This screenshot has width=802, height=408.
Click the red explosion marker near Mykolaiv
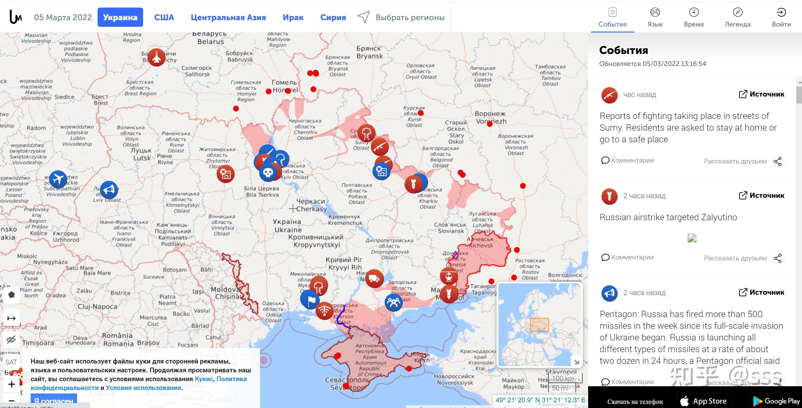coord(319,286)
